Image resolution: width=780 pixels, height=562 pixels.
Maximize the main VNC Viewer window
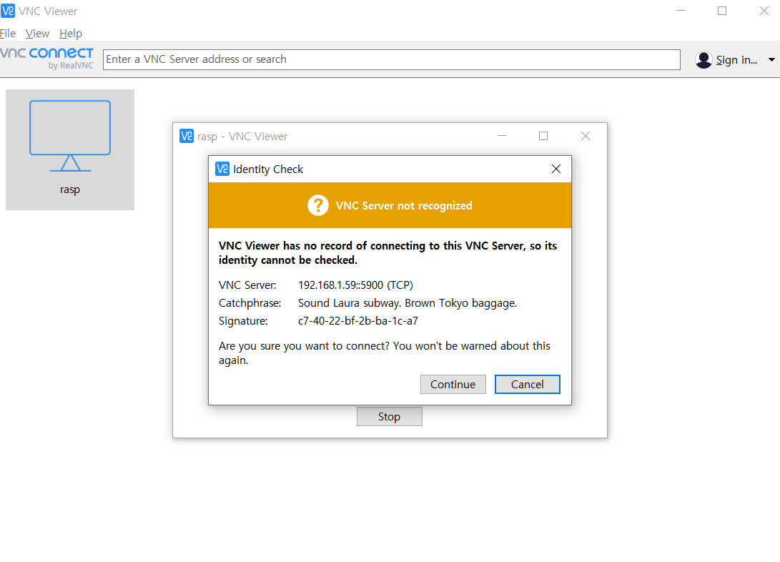click(722, 11)
